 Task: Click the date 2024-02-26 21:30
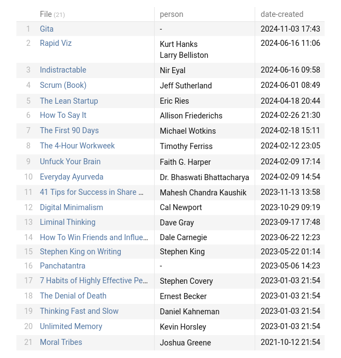tap(291, 115)
